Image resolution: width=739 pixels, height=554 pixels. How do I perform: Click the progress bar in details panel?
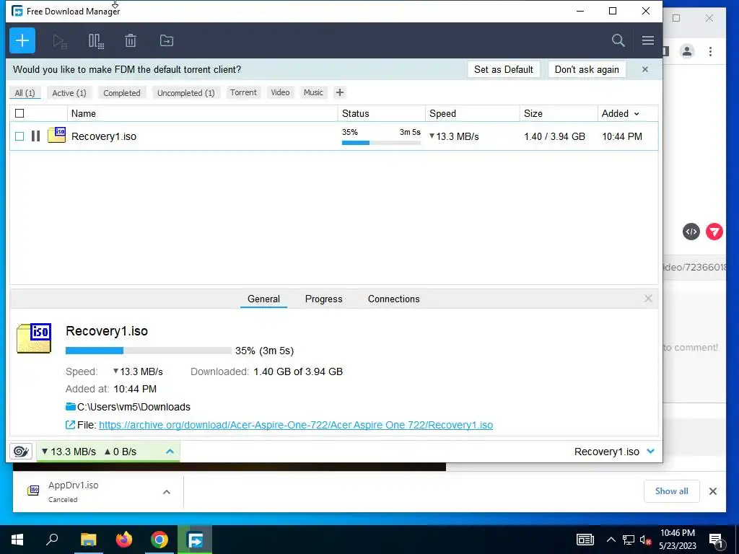(149, 351)
